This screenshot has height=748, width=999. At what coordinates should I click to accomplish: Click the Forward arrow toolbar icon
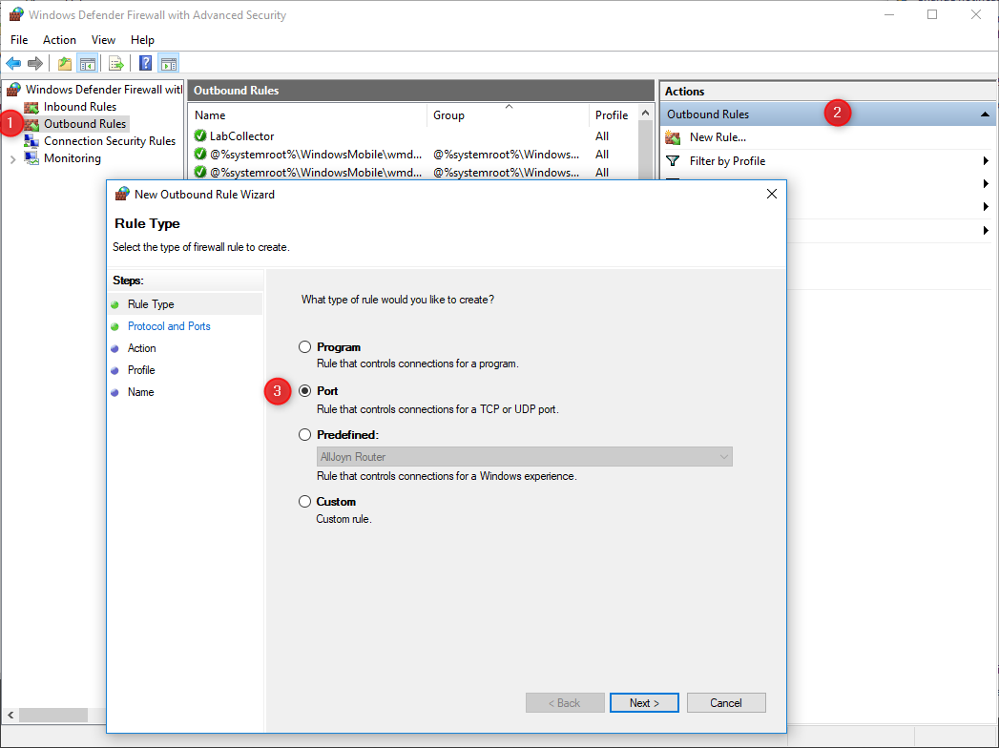coord(35,63)
